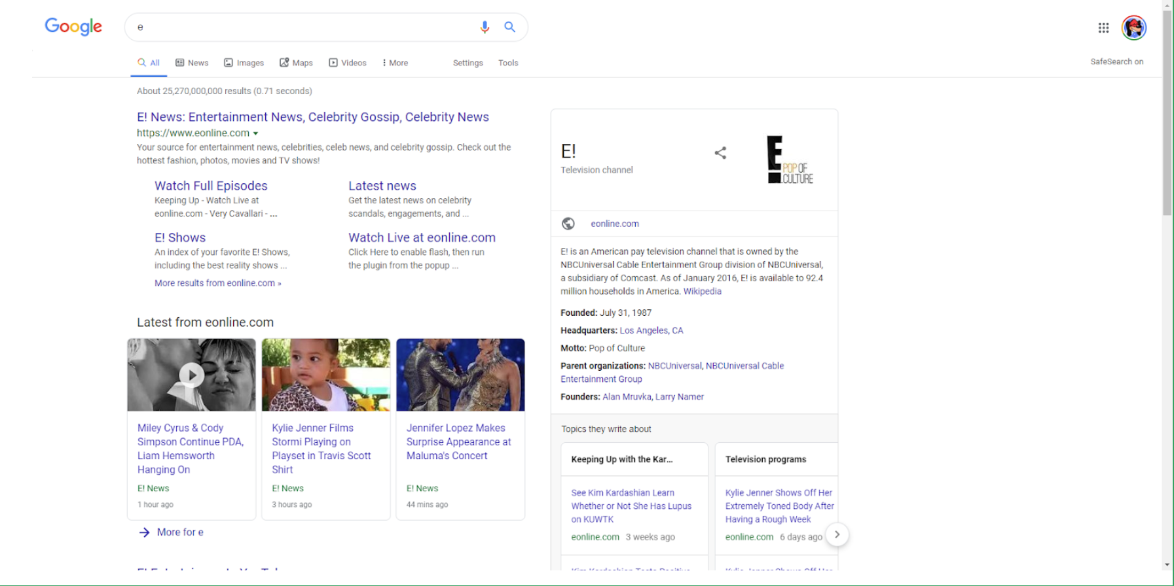Image resolution: width=1174 pixels, height=586 pixels.
Task: Open the Wikipedia link in description
Action: tap(703, 292)
